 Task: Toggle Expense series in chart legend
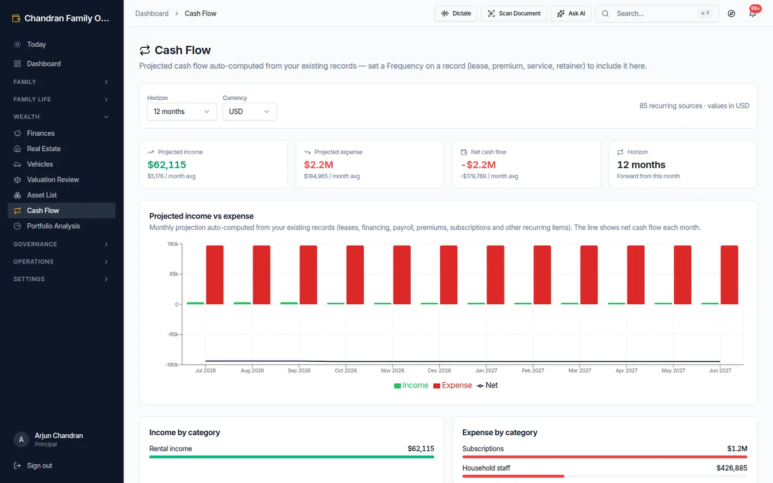tap(453, 385)
